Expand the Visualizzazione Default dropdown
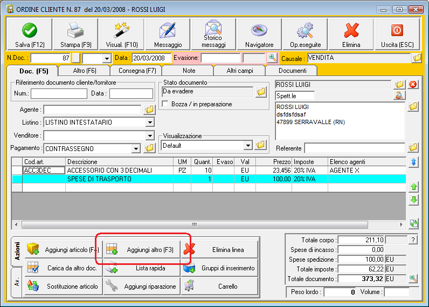The image size is (429, 307). pyautogui.click(x=247, y=146)
